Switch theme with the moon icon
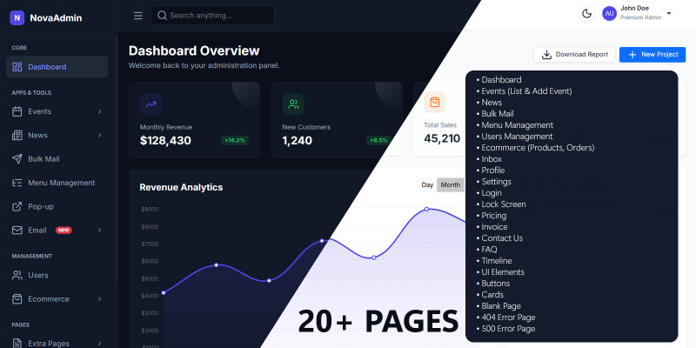Image resolution: width=696 pixels, height=348 pixels. point(586,13)
